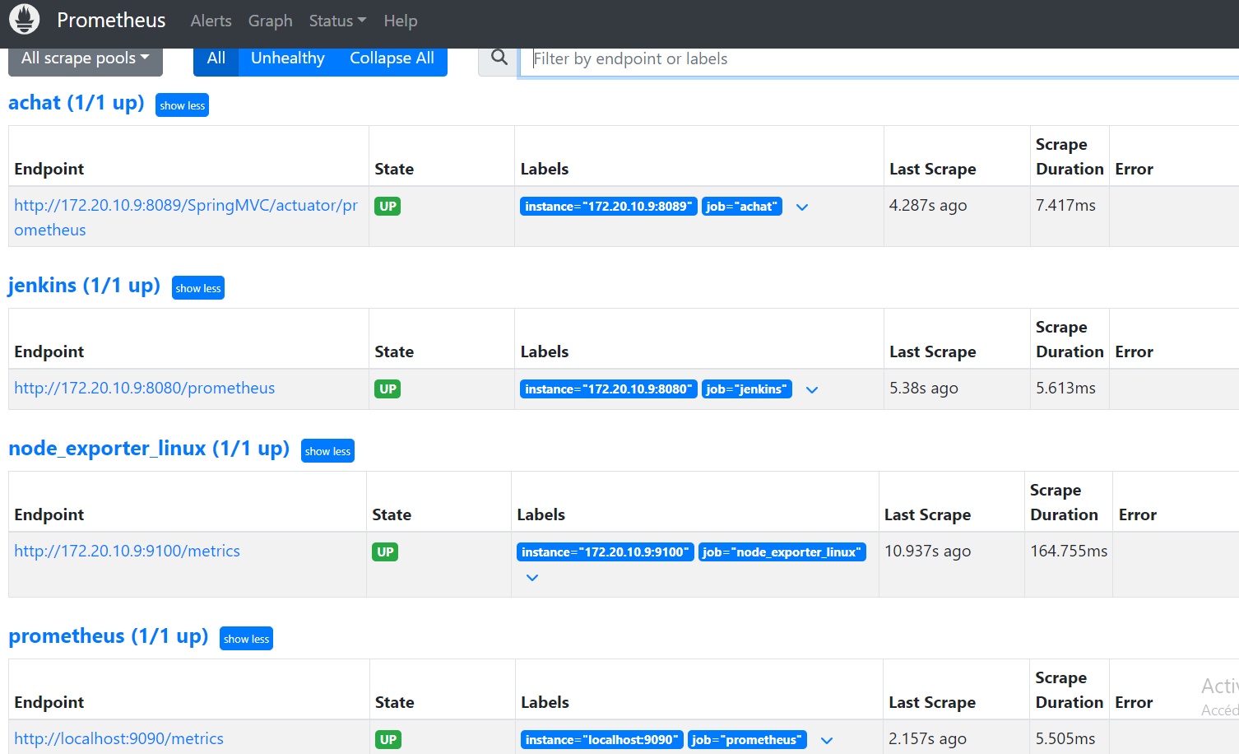Click the search magnifier icon
This screenshot has height=754, width=1239.
499,58
